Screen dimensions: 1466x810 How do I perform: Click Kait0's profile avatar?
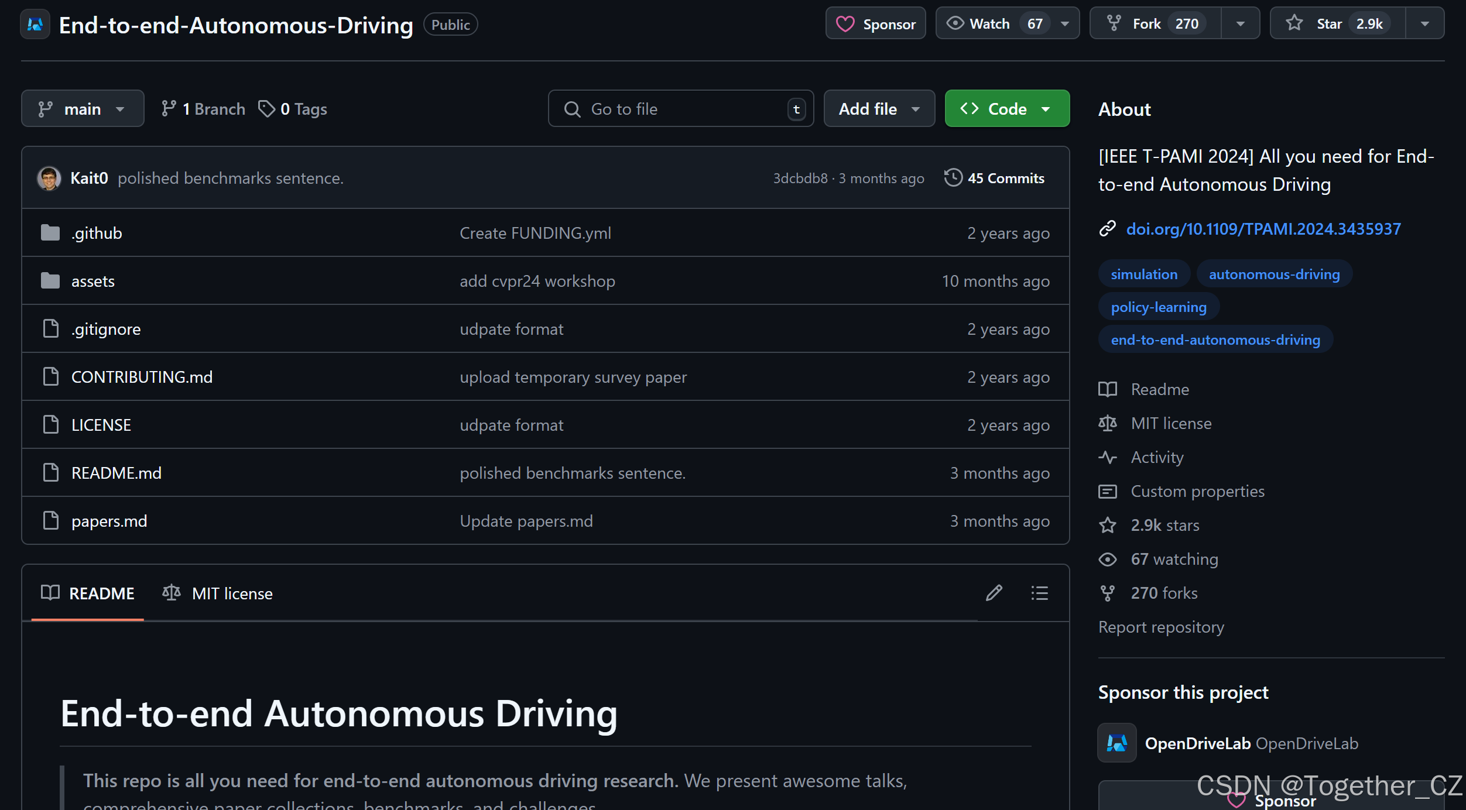(x=49, y=178)
